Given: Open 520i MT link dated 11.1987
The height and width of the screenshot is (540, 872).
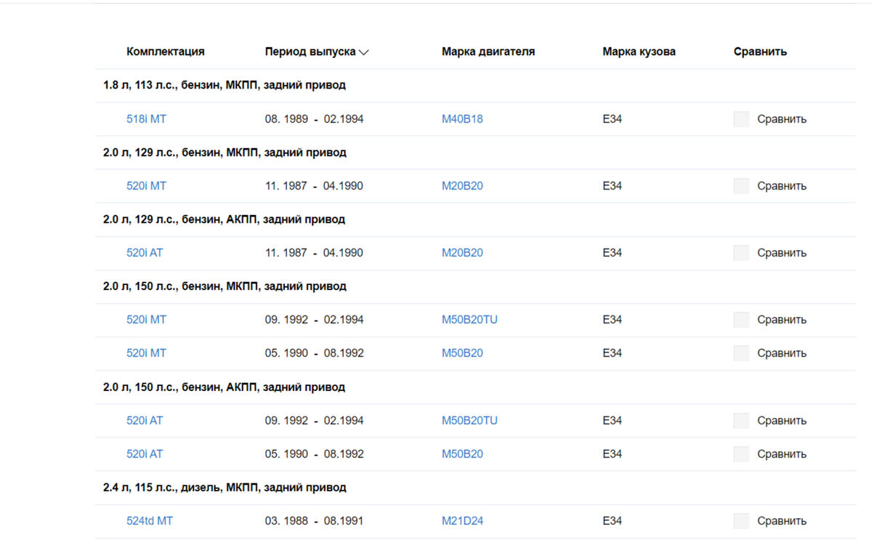Looking at the screenshot, I should 146,186.
